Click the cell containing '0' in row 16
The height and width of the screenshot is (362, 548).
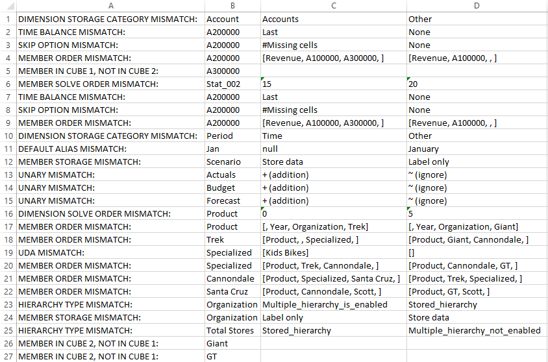tap(334, 214)
